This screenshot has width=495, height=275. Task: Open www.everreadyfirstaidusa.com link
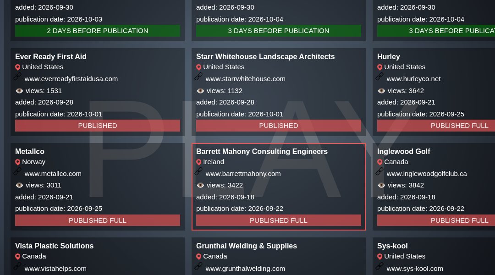coord(71,79)
